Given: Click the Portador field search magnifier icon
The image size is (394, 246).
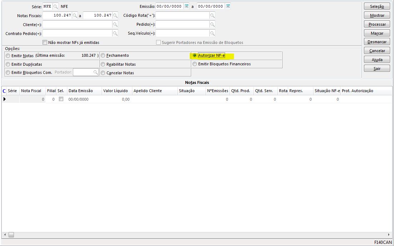Looking at the screenshot, I should (95, 72).
